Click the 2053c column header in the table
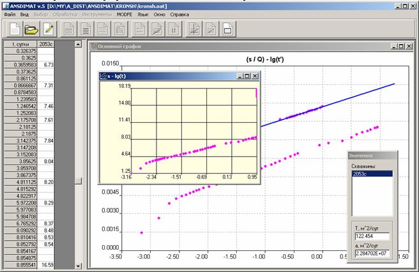419x272 pixels. 45,45
